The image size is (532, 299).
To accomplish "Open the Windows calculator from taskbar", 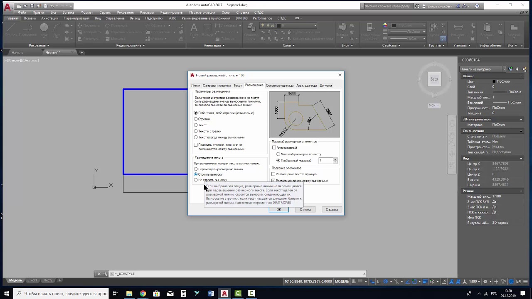I will [183, 294].
